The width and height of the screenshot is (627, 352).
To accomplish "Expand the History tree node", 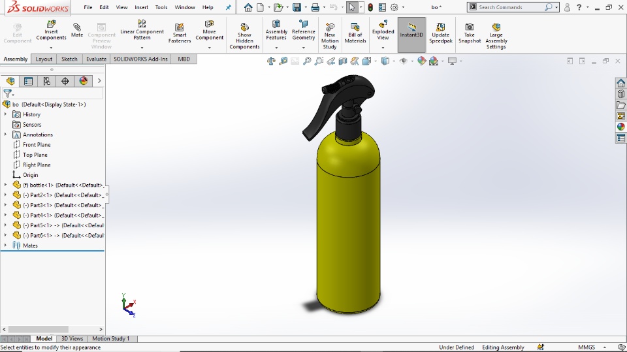I will (x=5, y=114).
